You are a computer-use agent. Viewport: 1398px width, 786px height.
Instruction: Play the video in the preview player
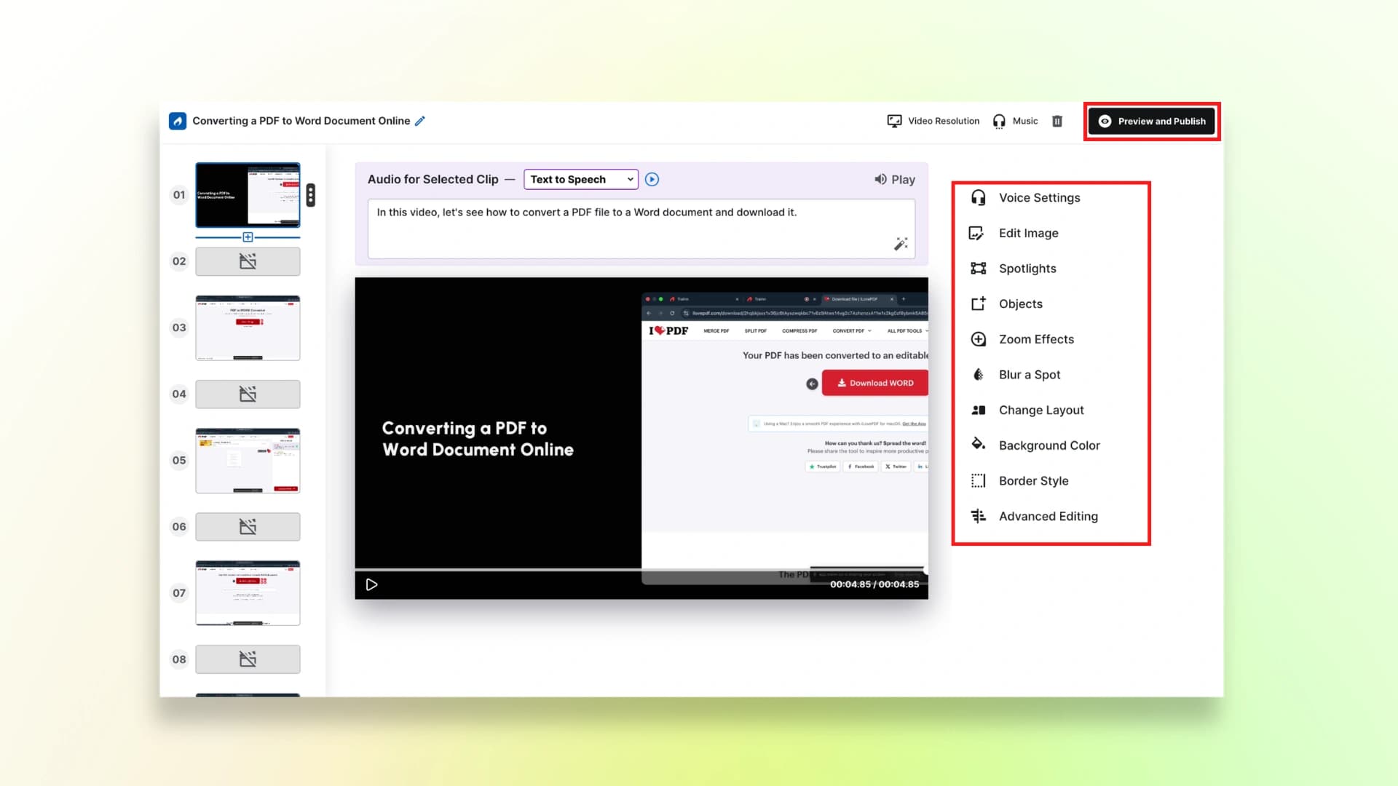point(371,584)
